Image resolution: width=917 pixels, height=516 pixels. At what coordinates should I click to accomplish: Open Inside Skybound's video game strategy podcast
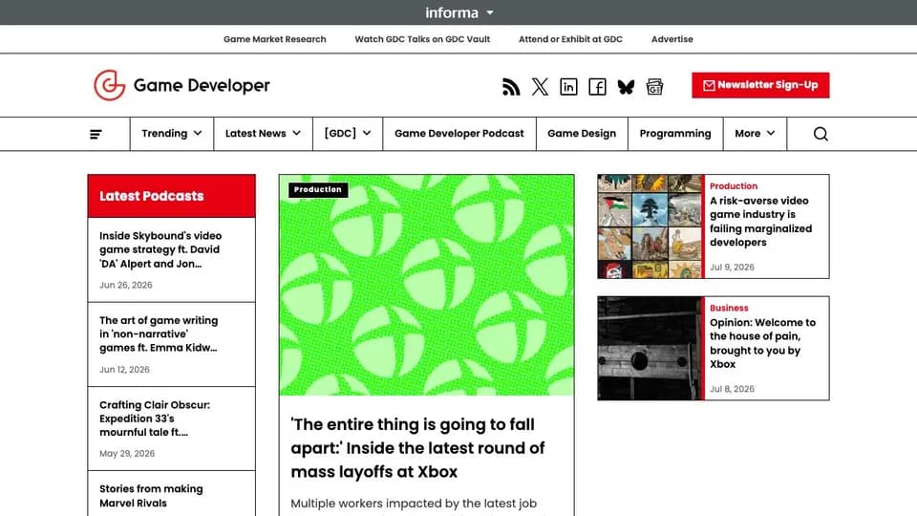pos(160,249)
